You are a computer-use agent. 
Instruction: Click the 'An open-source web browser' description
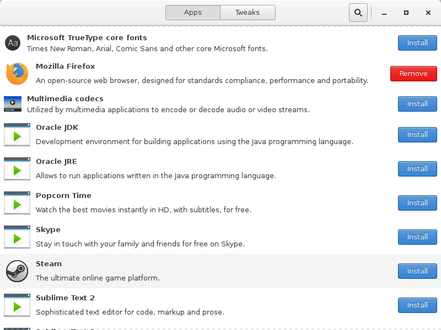pyautogui.click(x=202, y=81)
